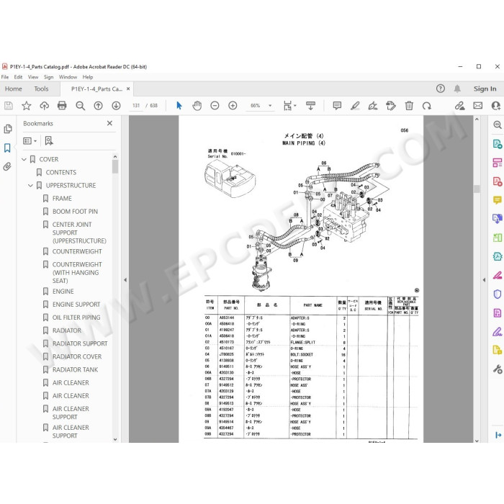Viewport: 504px width, 504px height.
Task: Open the Window menu
Action: (x=68, y=77)
